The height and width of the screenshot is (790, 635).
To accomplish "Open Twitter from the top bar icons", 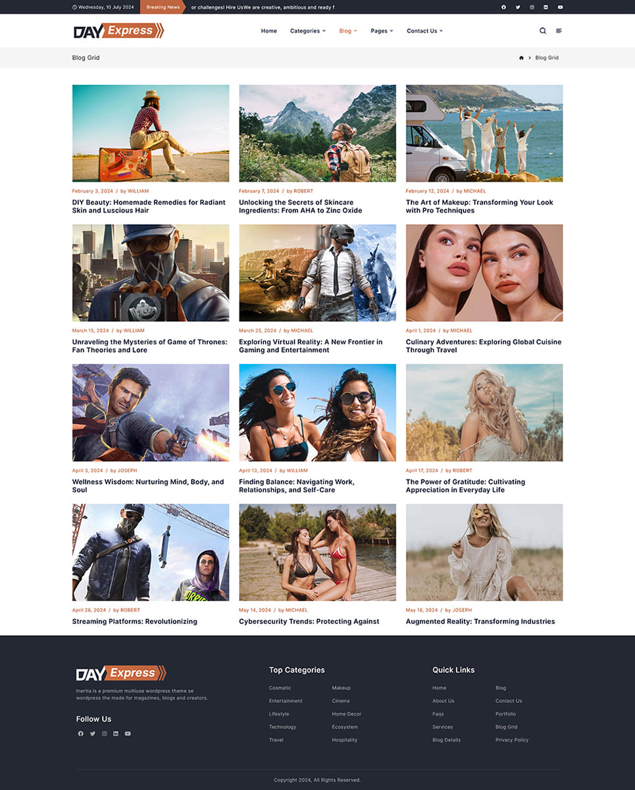I will 518,7.
